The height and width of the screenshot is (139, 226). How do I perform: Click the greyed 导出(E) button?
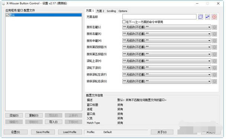tap(54, 115)
